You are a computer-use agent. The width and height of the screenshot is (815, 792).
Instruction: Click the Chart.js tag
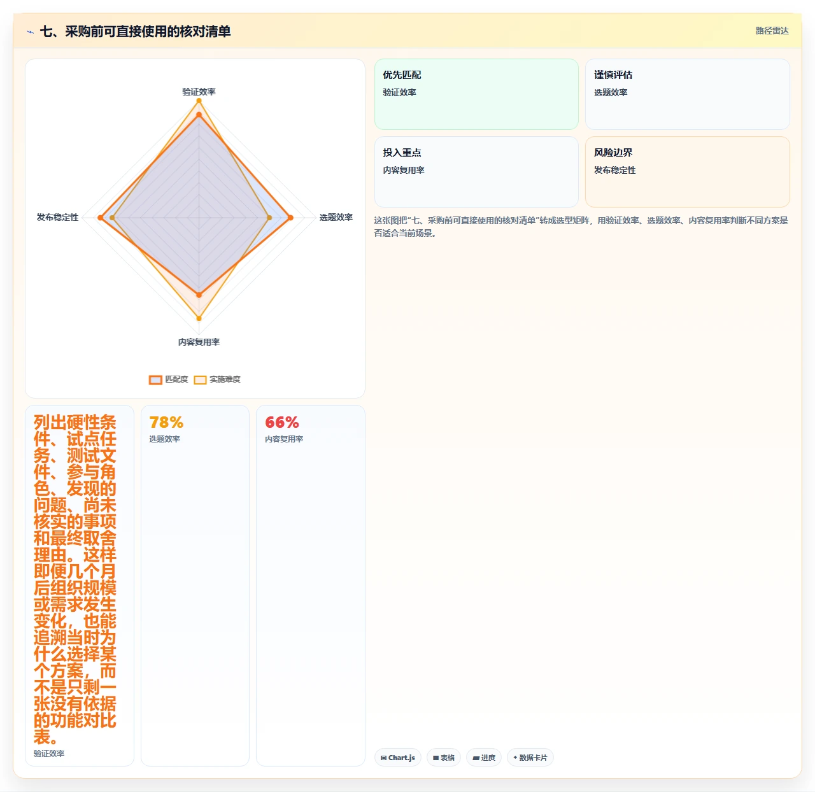tap(398, 758)
